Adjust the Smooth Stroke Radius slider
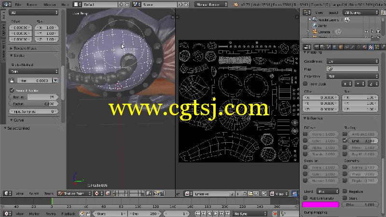386x217 pixels. 33,97
